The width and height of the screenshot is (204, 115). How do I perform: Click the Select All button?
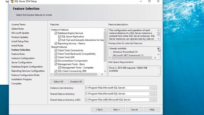58,82
